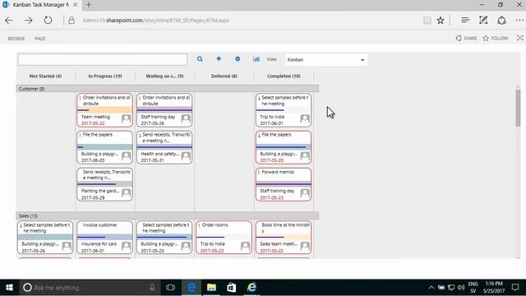This screenshot has width=526, height=296.
Task: Click avatar on Completed Trip to India 2017-06-01 card
Action: coord(305,118)
